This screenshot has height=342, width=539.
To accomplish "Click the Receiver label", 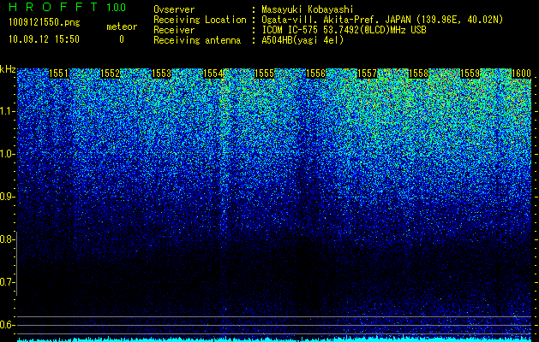I will [x=174, y=30].
